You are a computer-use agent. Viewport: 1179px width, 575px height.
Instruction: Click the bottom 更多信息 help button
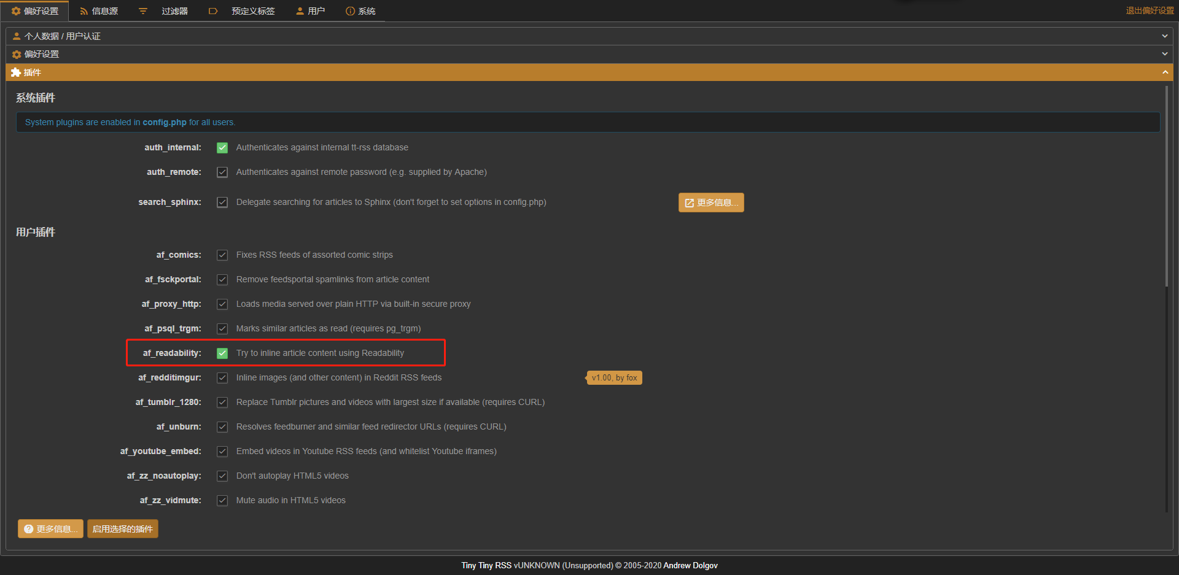pyautogui.click(x=50, y=529)
